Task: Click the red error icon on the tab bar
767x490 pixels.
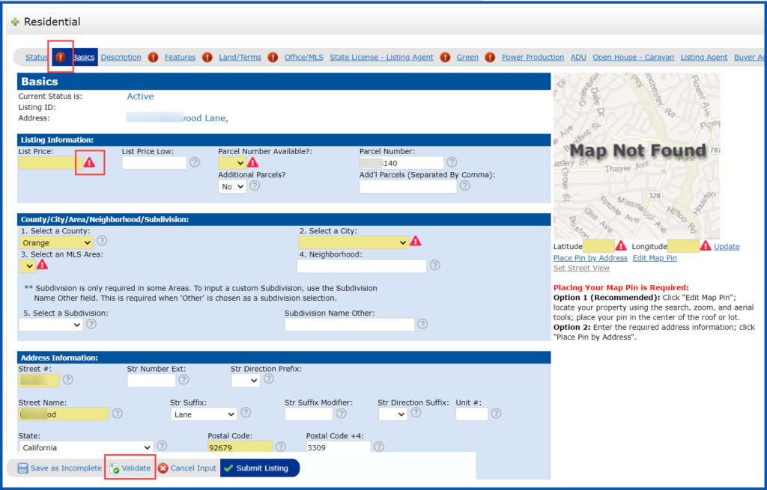Action: [61, 57]
